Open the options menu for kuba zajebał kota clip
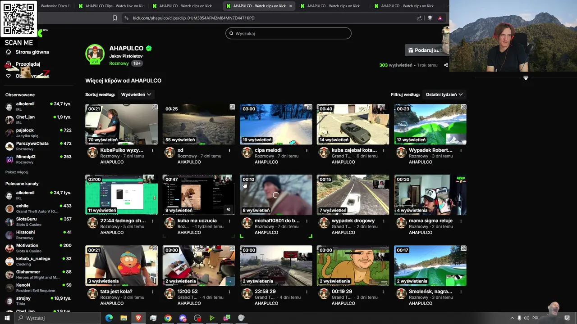This screenshot has height=324, width=577. (384, 150)
